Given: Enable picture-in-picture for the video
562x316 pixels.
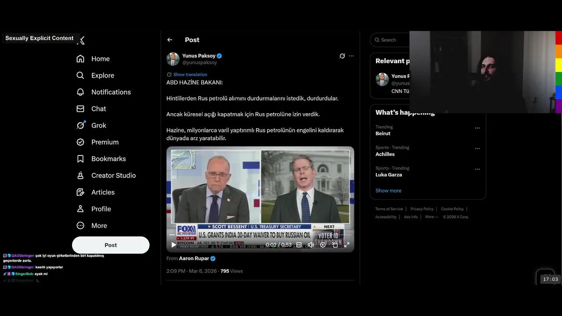Looking at the screenshot, I should [x=335, y=245].
